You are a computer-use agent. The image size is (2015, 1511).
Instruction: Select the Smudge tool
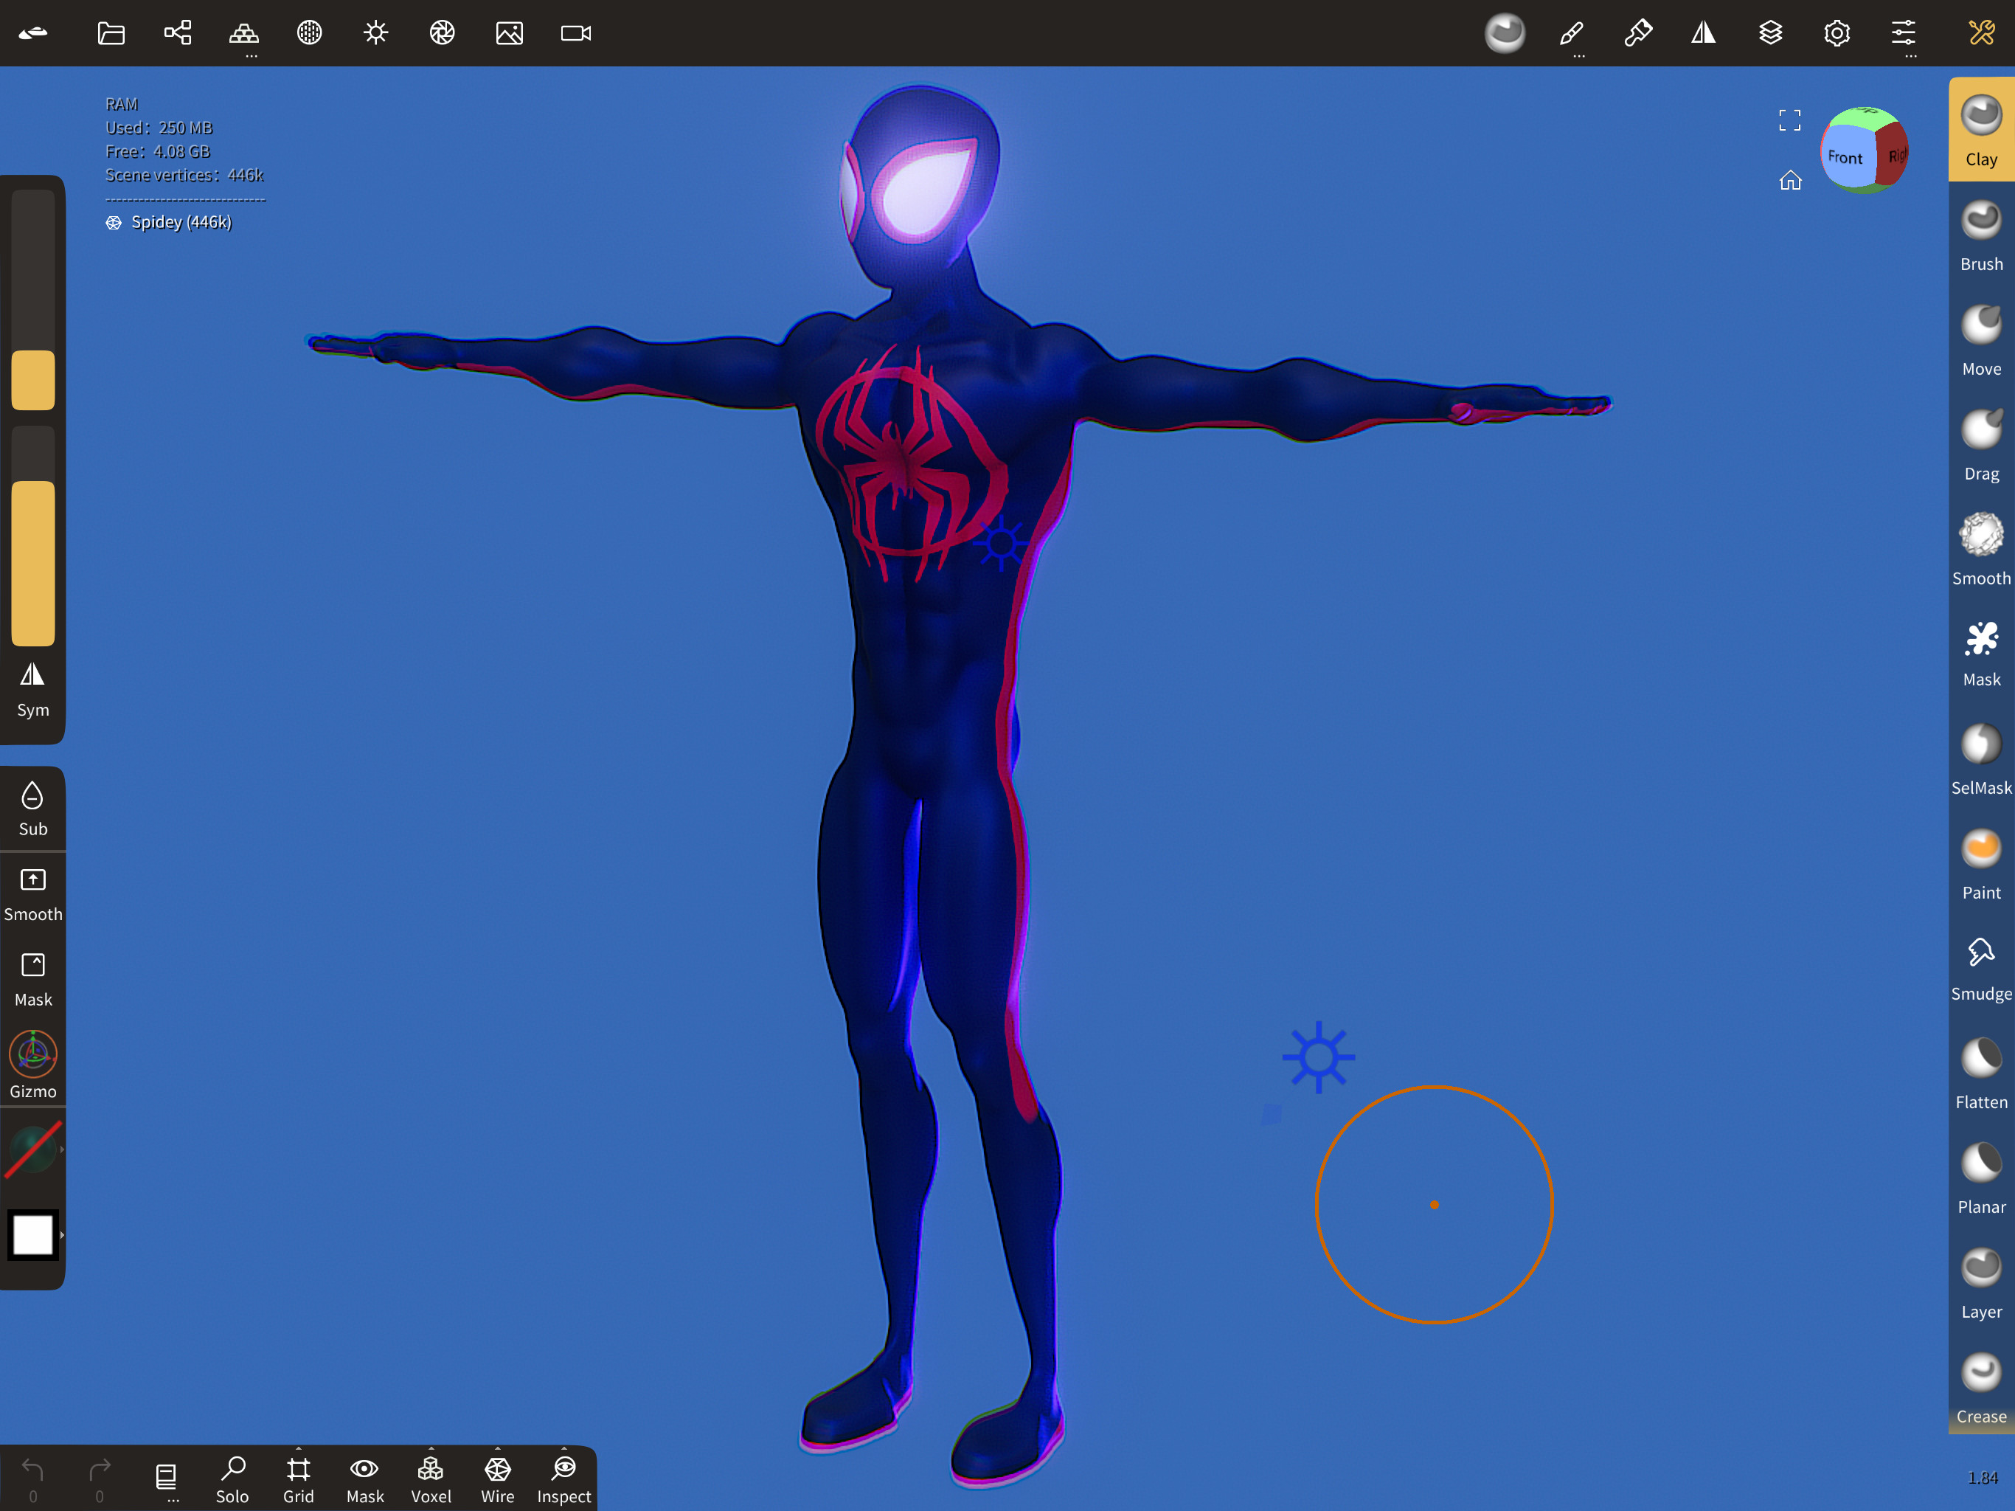1981,969
